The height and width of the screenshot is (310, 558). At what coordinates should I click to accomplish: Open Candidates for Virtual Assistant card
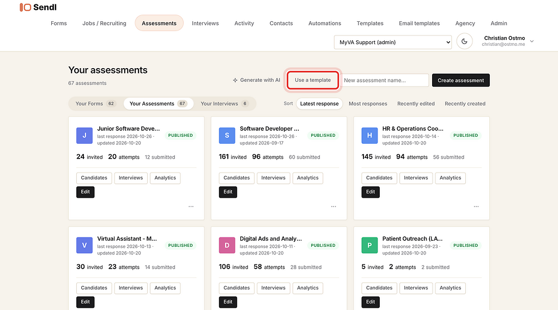[x=94, y=288]
